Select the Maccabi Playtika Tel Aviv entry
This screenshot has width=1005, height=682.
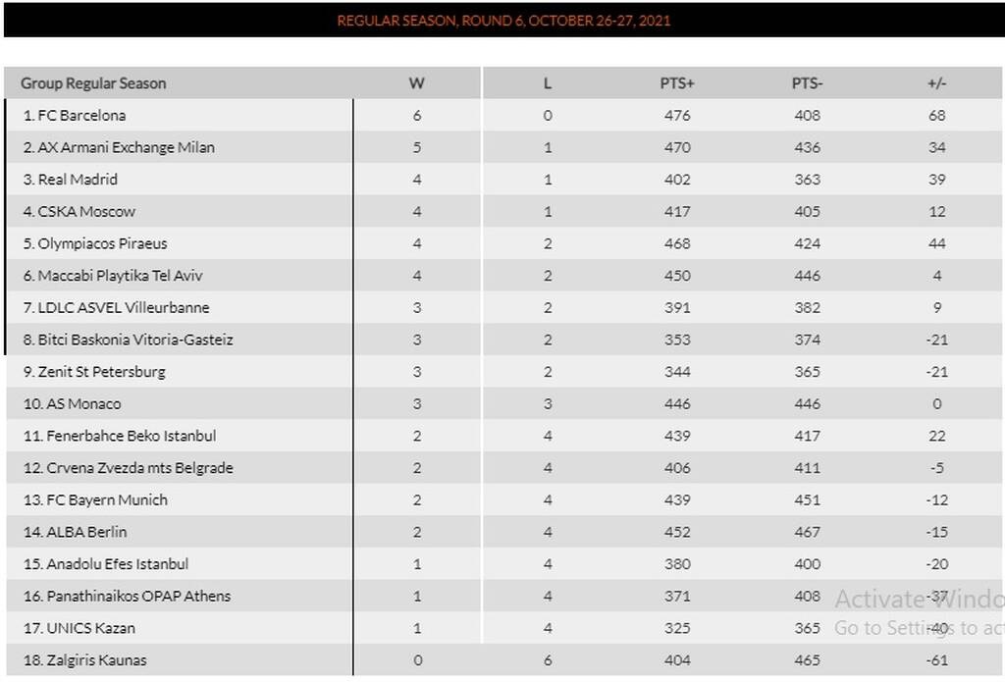coord(120,276)
